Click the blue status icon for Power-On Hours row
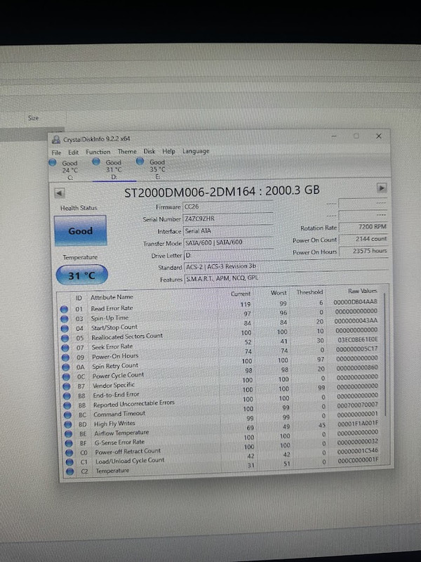Screen dimensions: 421x562 [x=65, y=358]
